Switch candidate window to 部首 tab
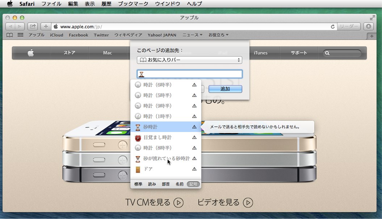The width and height of the screenshot is (382, 219). (166, 184)
